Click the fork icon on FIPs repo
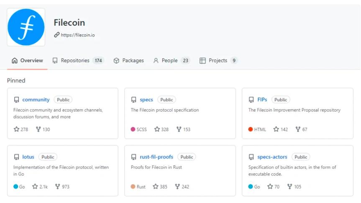The width and height of the screenshot is (361, 203). click(x=298, y=129)
